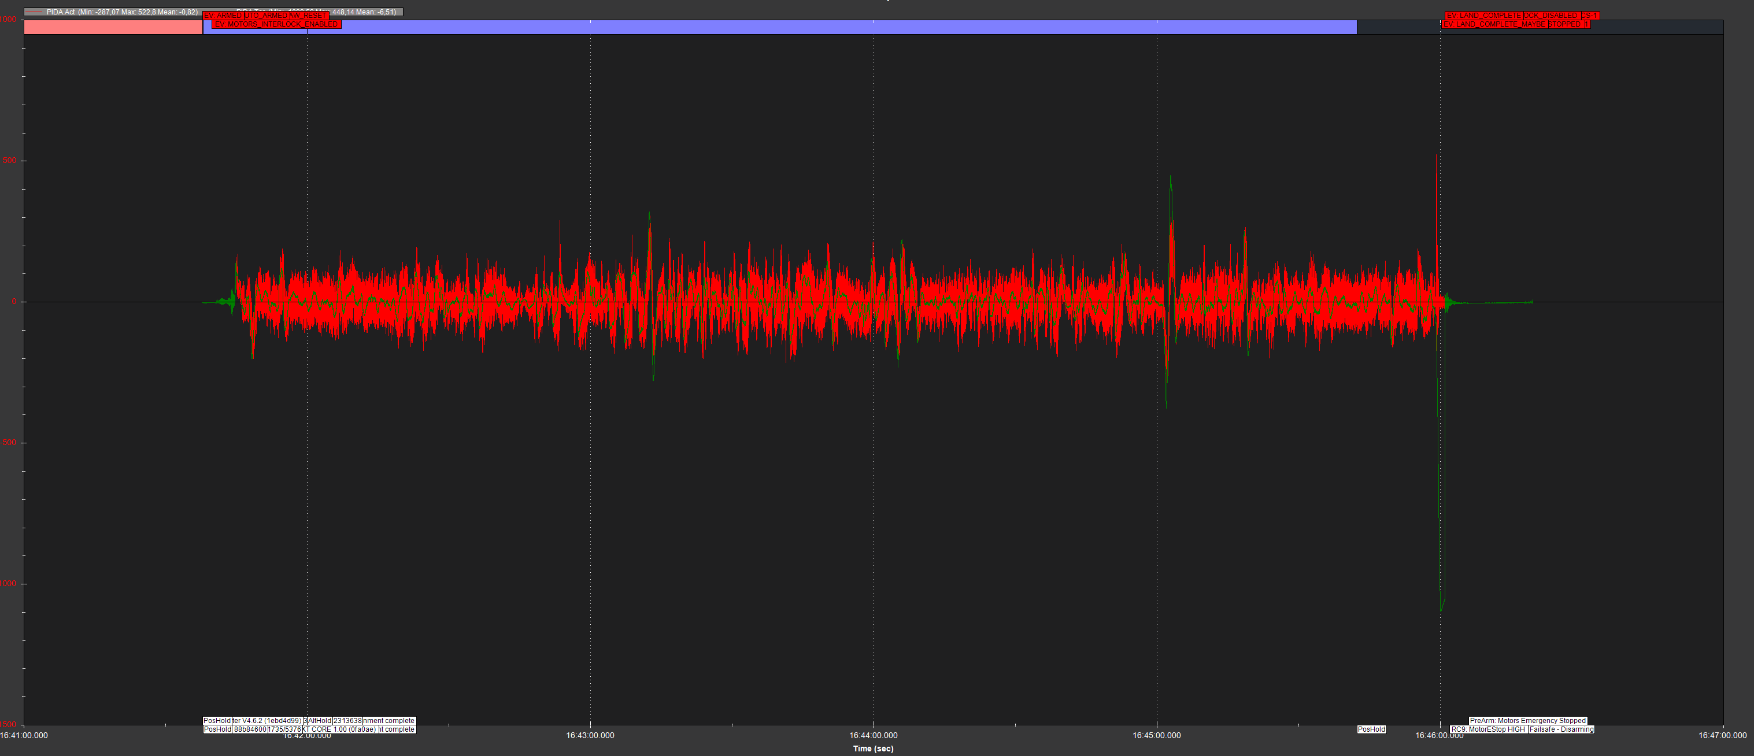The height and width of the screenshot is (756, 1754).
Task: Click the PIDA.Act legend entry
Action: pyautogui.click(x=112, y=12)
